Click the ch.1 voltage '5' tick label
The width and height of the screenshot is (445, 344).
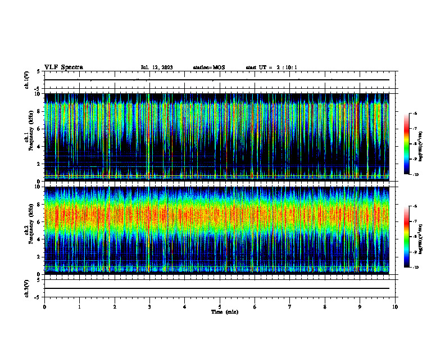point(38,71)
